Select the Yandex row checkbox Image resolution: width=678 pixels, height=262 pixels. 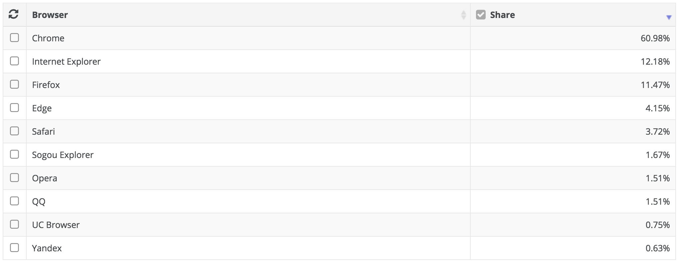(x=14, y=248)
